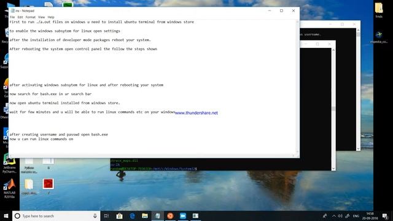
Task: Click the 'After rebooting the system open control panel' line
Action: pyautogui.click(x=84, y=49)
